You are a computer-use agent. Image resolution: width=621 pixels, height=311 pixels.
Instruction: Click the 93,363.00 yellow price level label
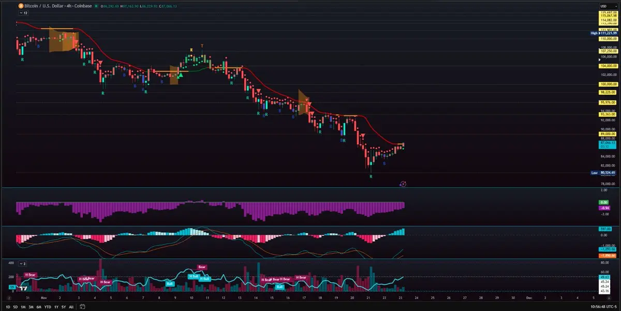(x=609, y=114)
